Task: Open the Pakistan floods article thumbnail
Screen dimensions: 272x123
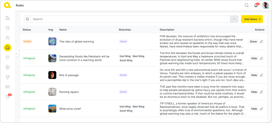Action: coord(52,58)
